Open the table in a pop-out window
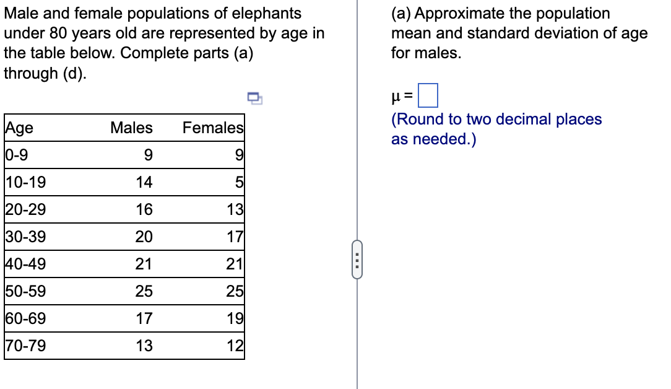 (x=254, y=99)
